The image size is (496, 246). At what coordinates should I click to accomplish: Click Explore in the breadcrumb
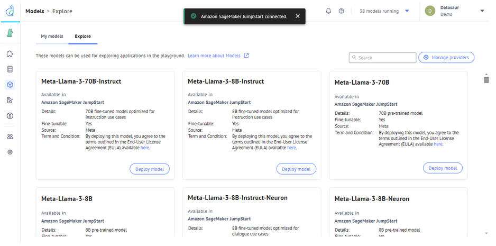pyautogui.click(x=62, y=11)
